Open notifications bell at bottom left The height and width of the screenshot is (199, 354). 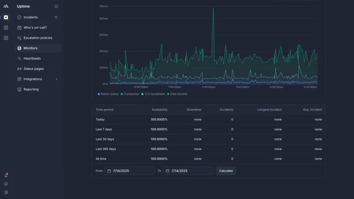point(6,175)
